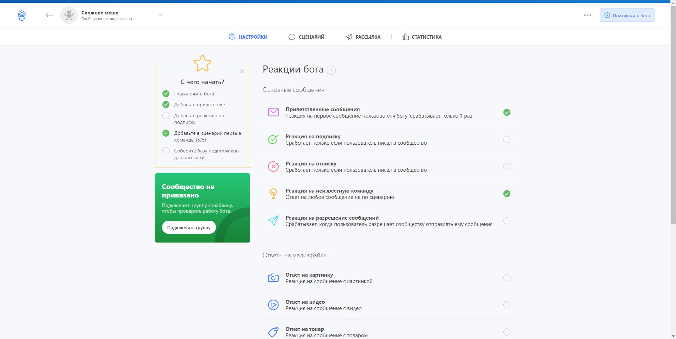Open the Реакция на отписку row
This screenshot has height=339, width=676.
(389, 167)
